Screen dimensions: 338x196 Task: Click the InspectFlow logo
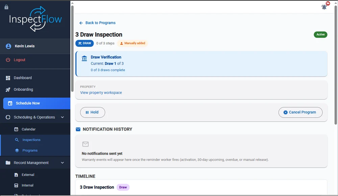[x=35, y=19]
